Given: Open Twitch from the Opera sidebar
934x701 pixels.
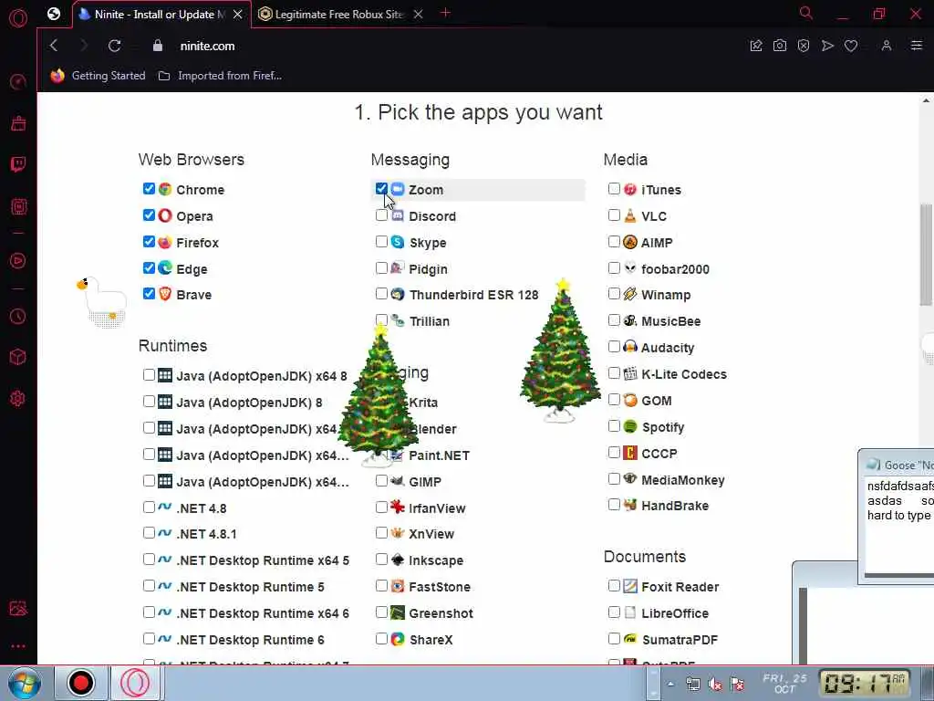Looking at the screenshot, I should 18,164.
